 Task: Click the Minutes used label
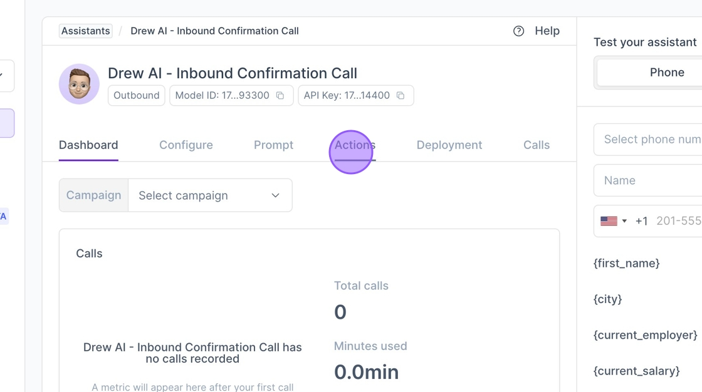tap(370, 346)
